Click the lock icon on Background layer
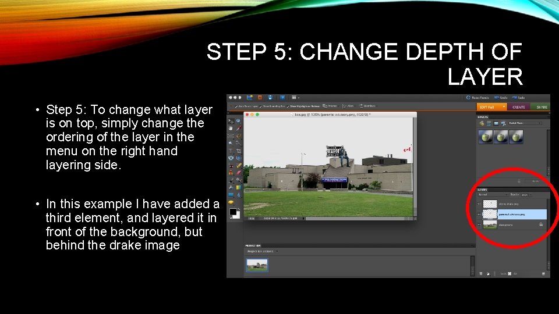Image resolution: width=559 pixels, height=314 pixels. [541, 224]
